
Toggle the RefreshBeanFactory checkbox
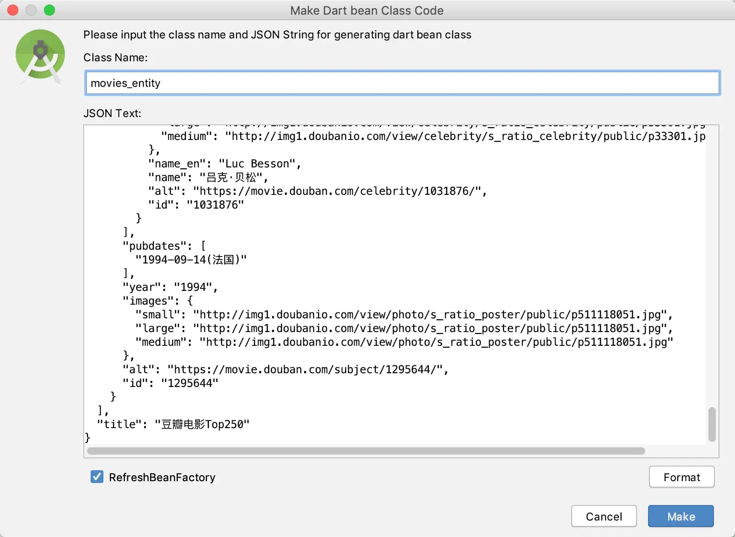[97, 477]
